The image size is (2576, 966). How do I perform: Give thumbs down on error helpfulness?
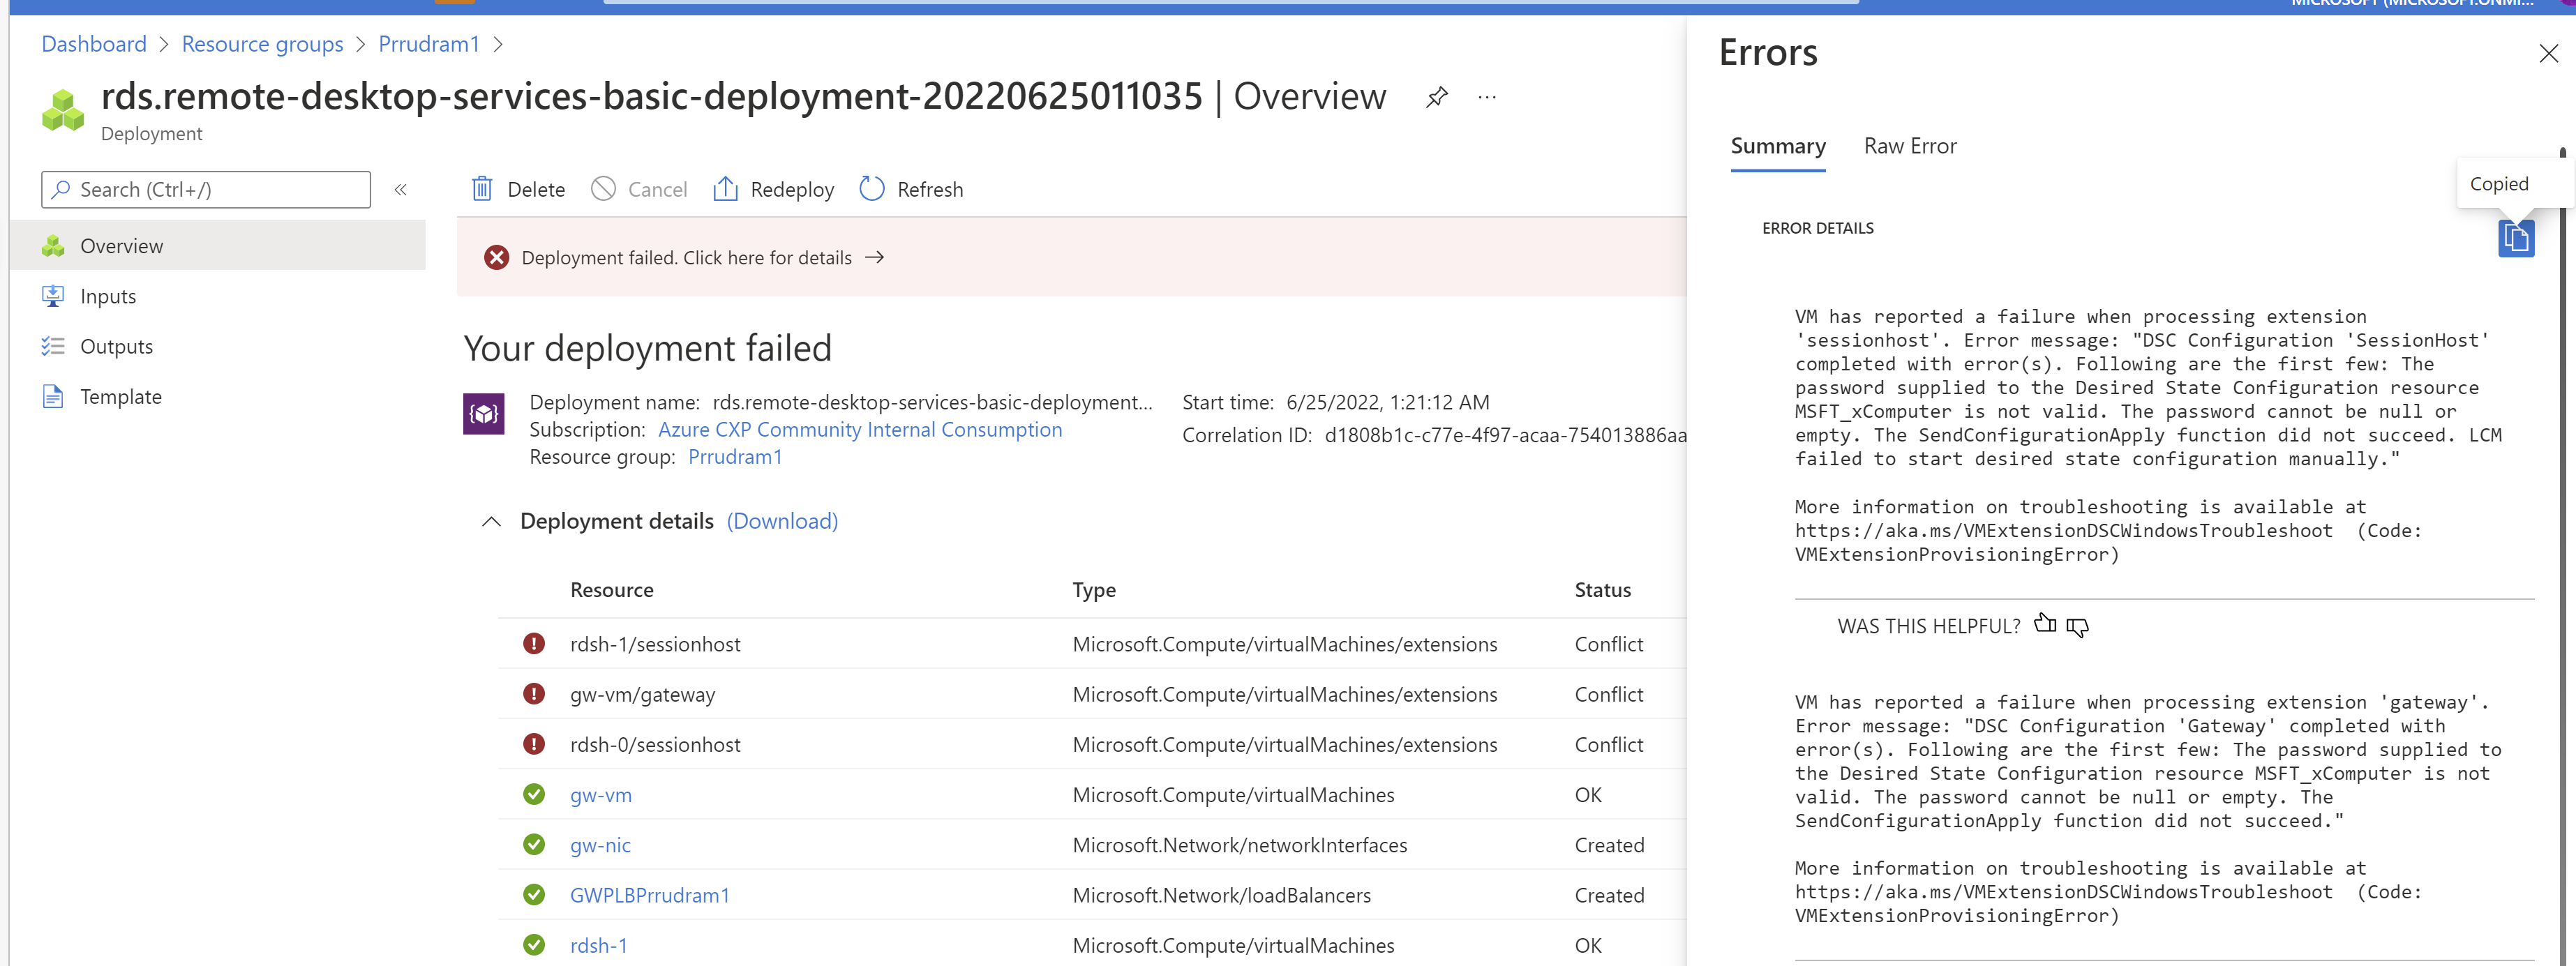[x=2079, y=627]
